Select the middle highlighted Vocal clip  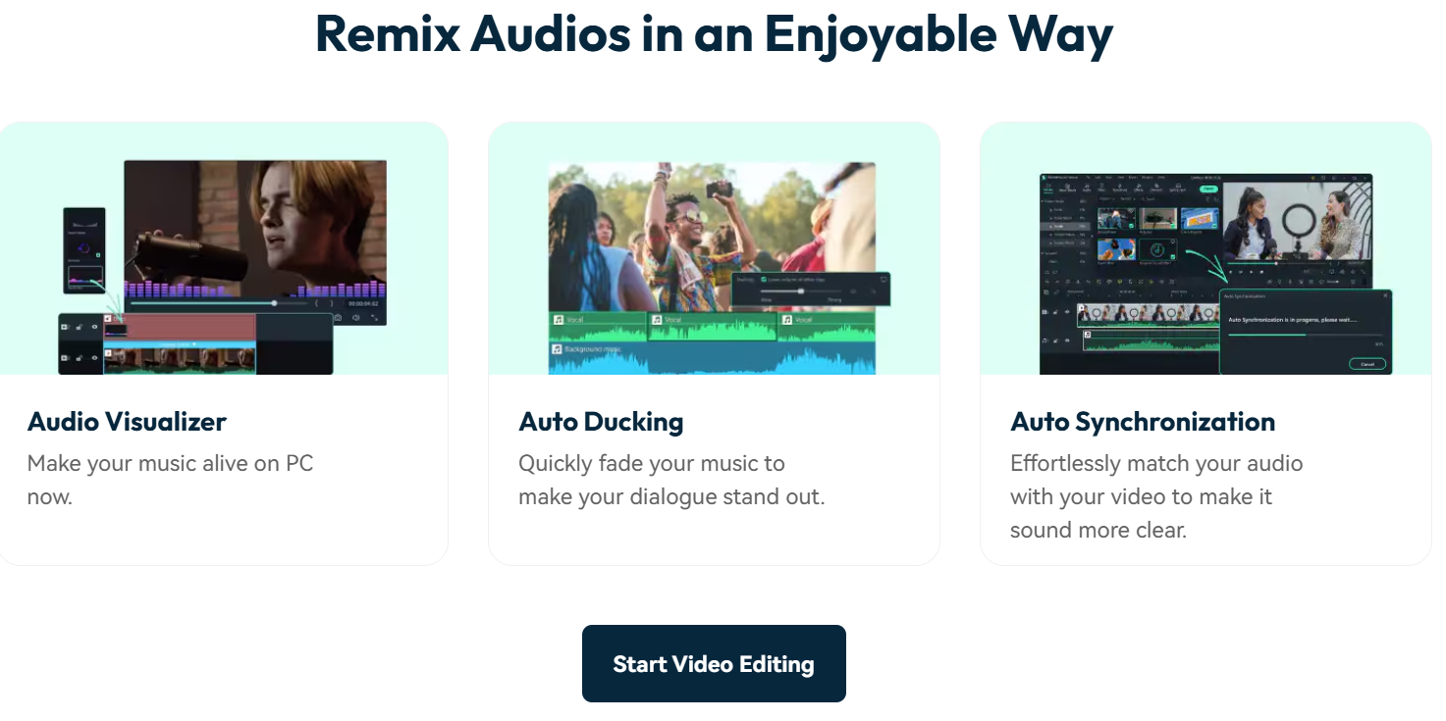[712, 327]
